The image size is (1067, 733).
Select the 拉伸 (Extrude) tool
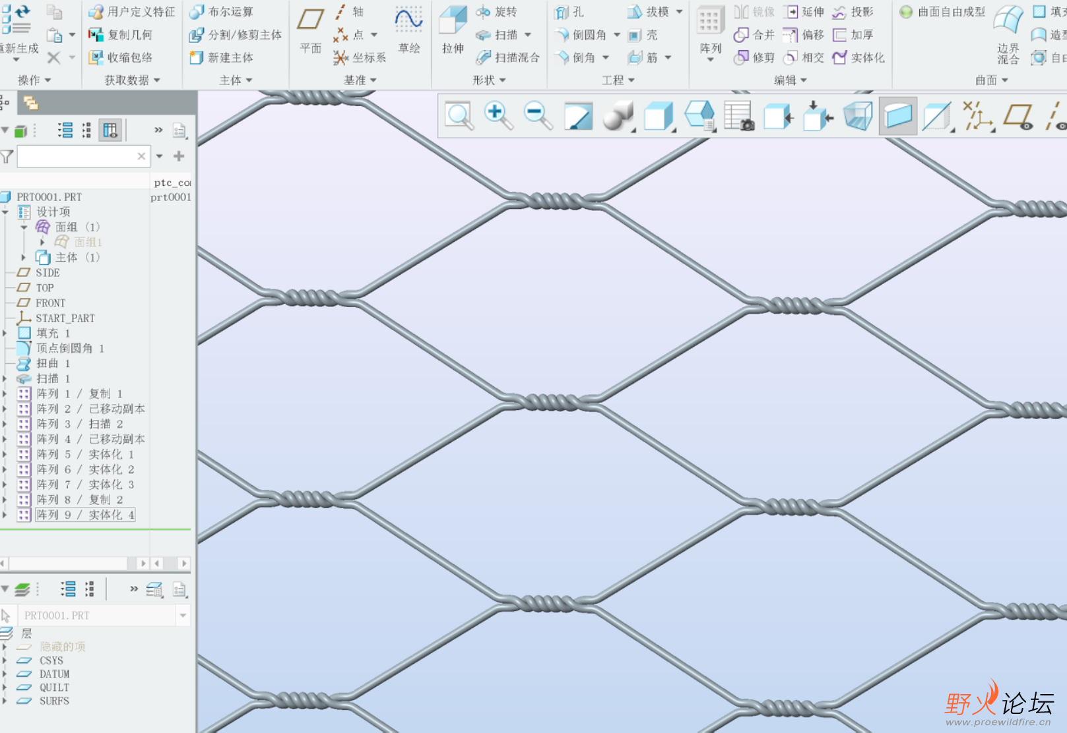coord(453,30)
